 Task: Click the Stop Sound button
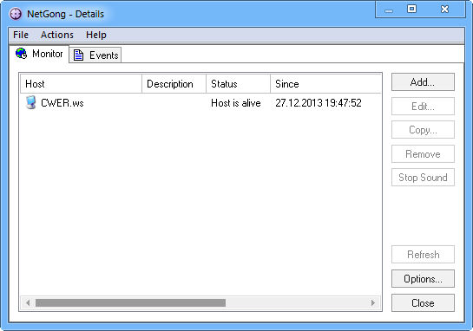coord(423,178)
